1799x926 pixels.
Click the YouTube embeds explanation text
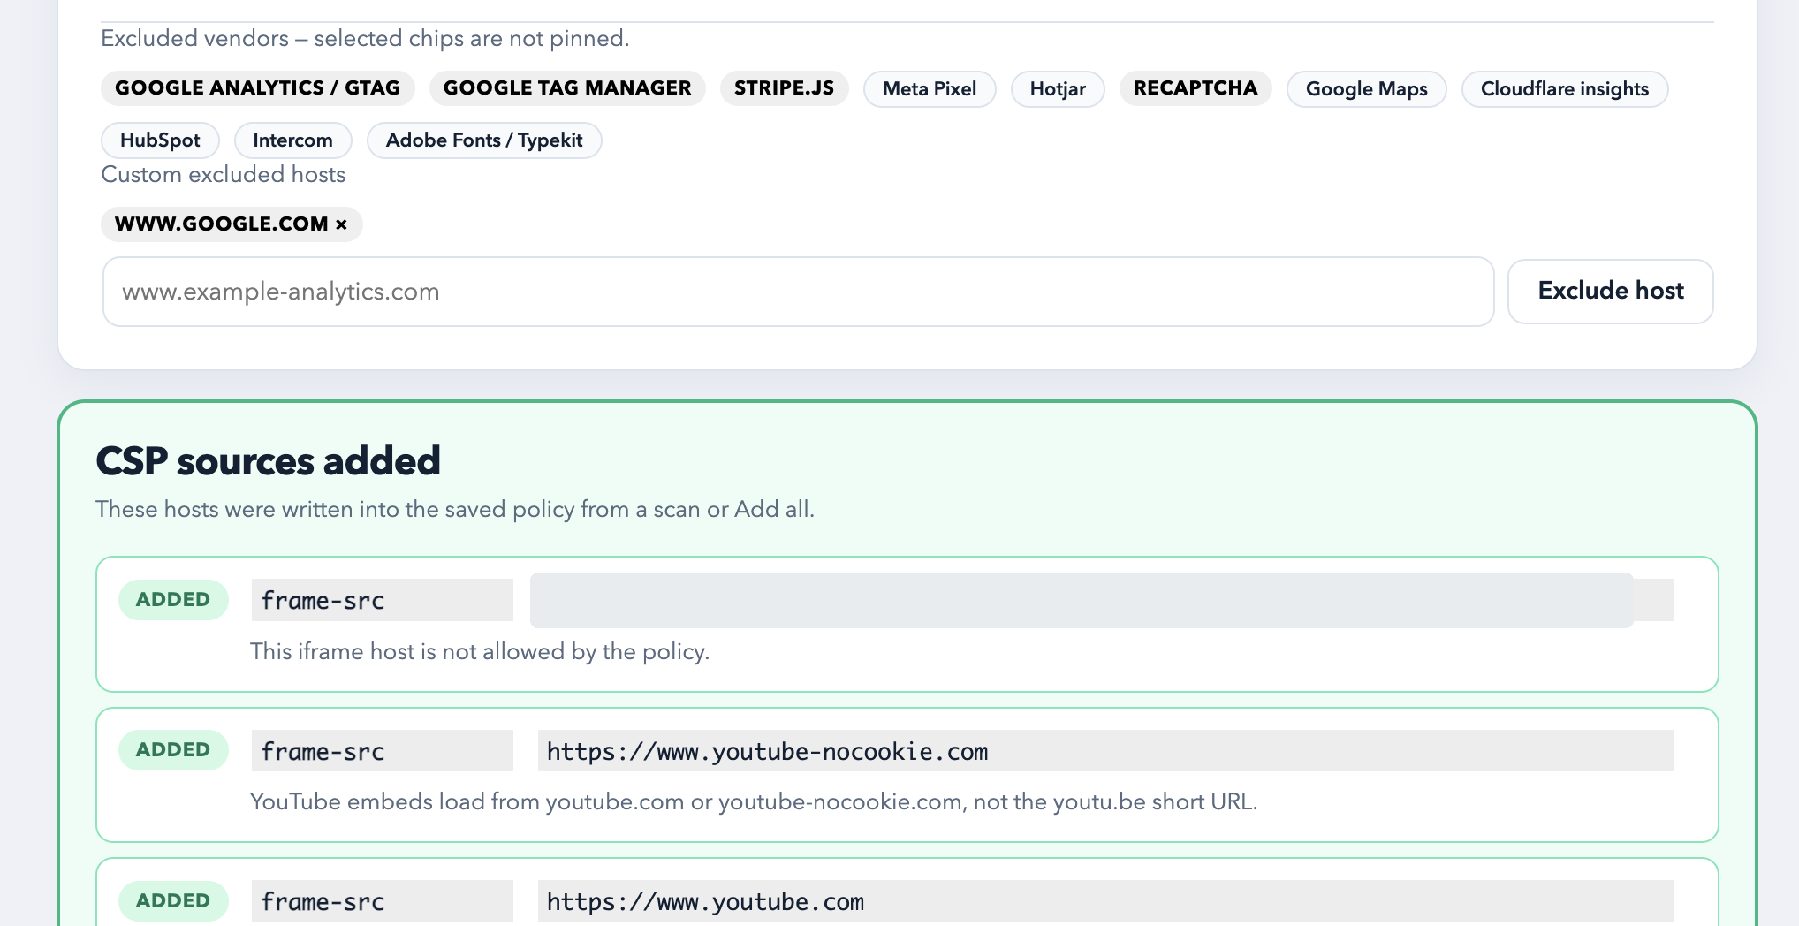(754, 802)
